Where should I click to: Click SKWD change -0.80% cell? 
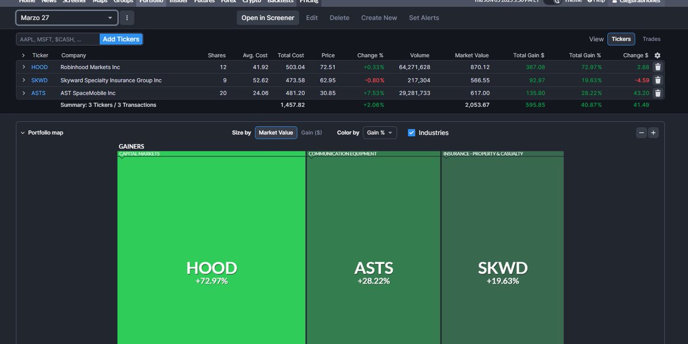[x=374, y=80]
